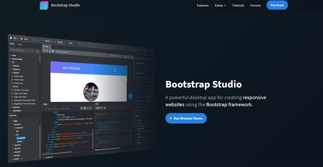The image size is (323, 167).
Task: Click the Run Browser Demo button
Action: [186, 118]
